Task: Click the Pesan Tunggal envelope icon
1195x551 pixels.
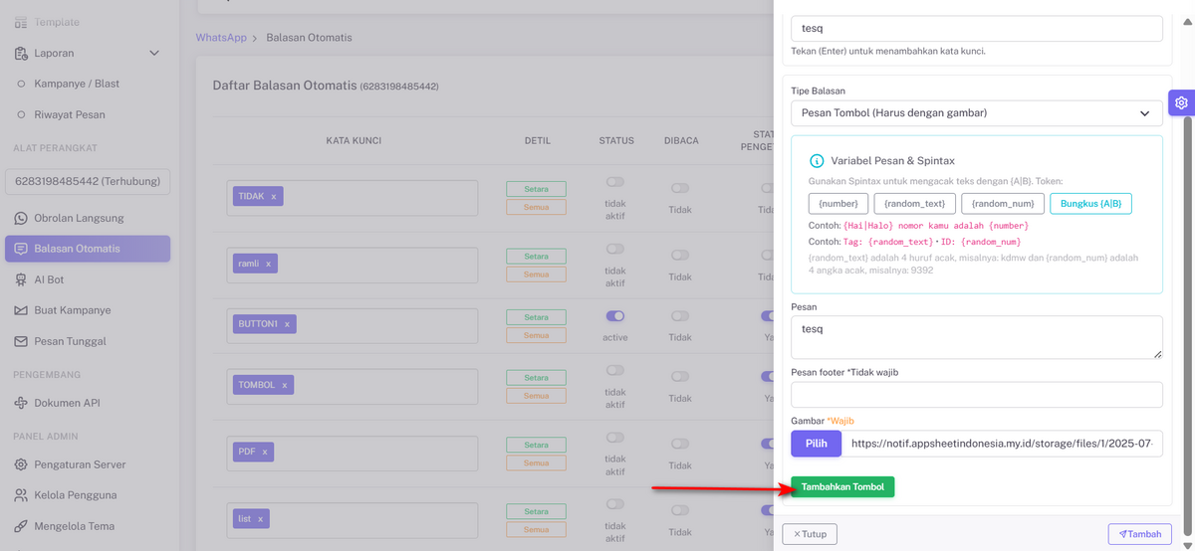Action: click(x=21, y=341)
